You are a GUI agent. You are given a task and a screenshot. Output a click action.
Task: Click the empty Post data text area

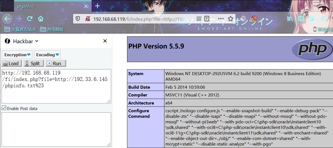point(56,129)
